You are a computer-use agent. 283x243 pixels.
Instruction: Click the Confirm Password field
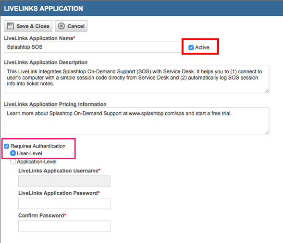coord(64,226)
